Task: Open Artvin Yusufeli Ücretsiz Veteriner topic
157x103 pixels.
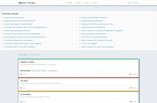Action: coord(94,17)
